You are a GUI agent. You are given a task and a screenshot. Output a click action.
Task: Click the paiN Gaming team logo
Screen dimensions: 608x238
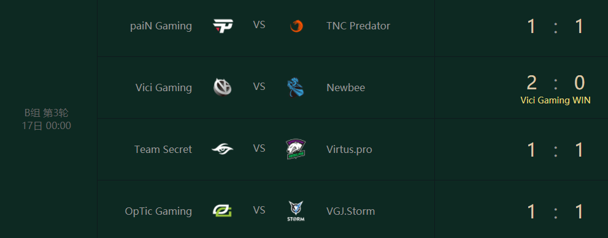223,26
